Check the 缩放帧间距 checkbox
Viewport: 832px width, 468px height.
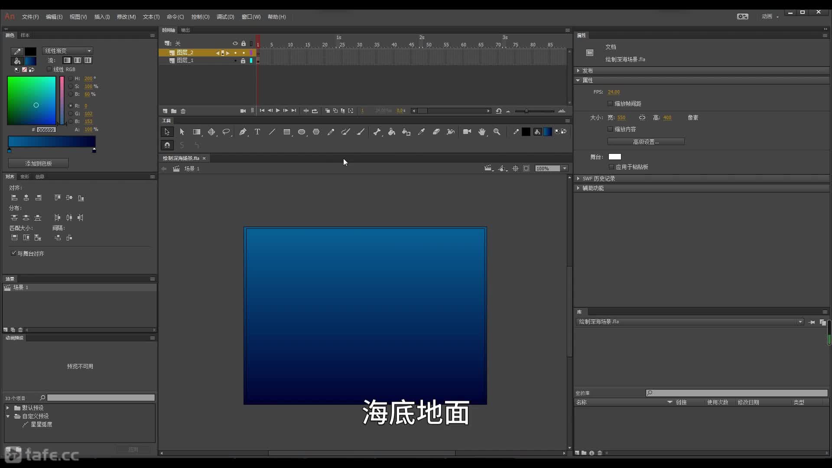(x=610, y=104)
